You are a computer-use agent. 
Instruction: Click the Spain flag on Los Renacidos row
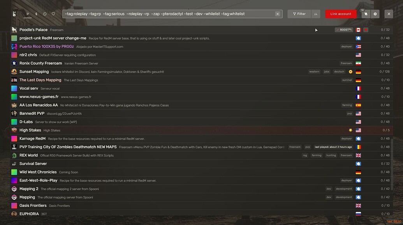point(358,105)
